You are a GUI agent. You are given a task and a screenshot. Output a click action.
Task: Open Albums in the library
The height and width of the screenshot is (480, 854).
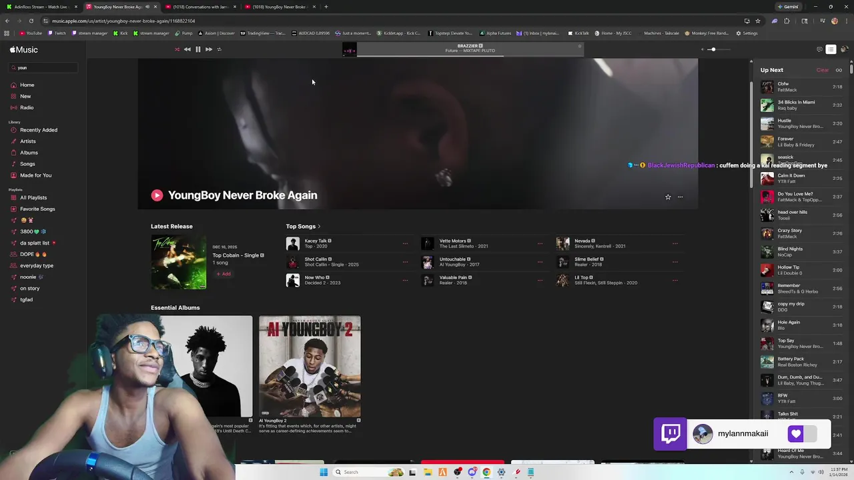click(x=29, y=153)
